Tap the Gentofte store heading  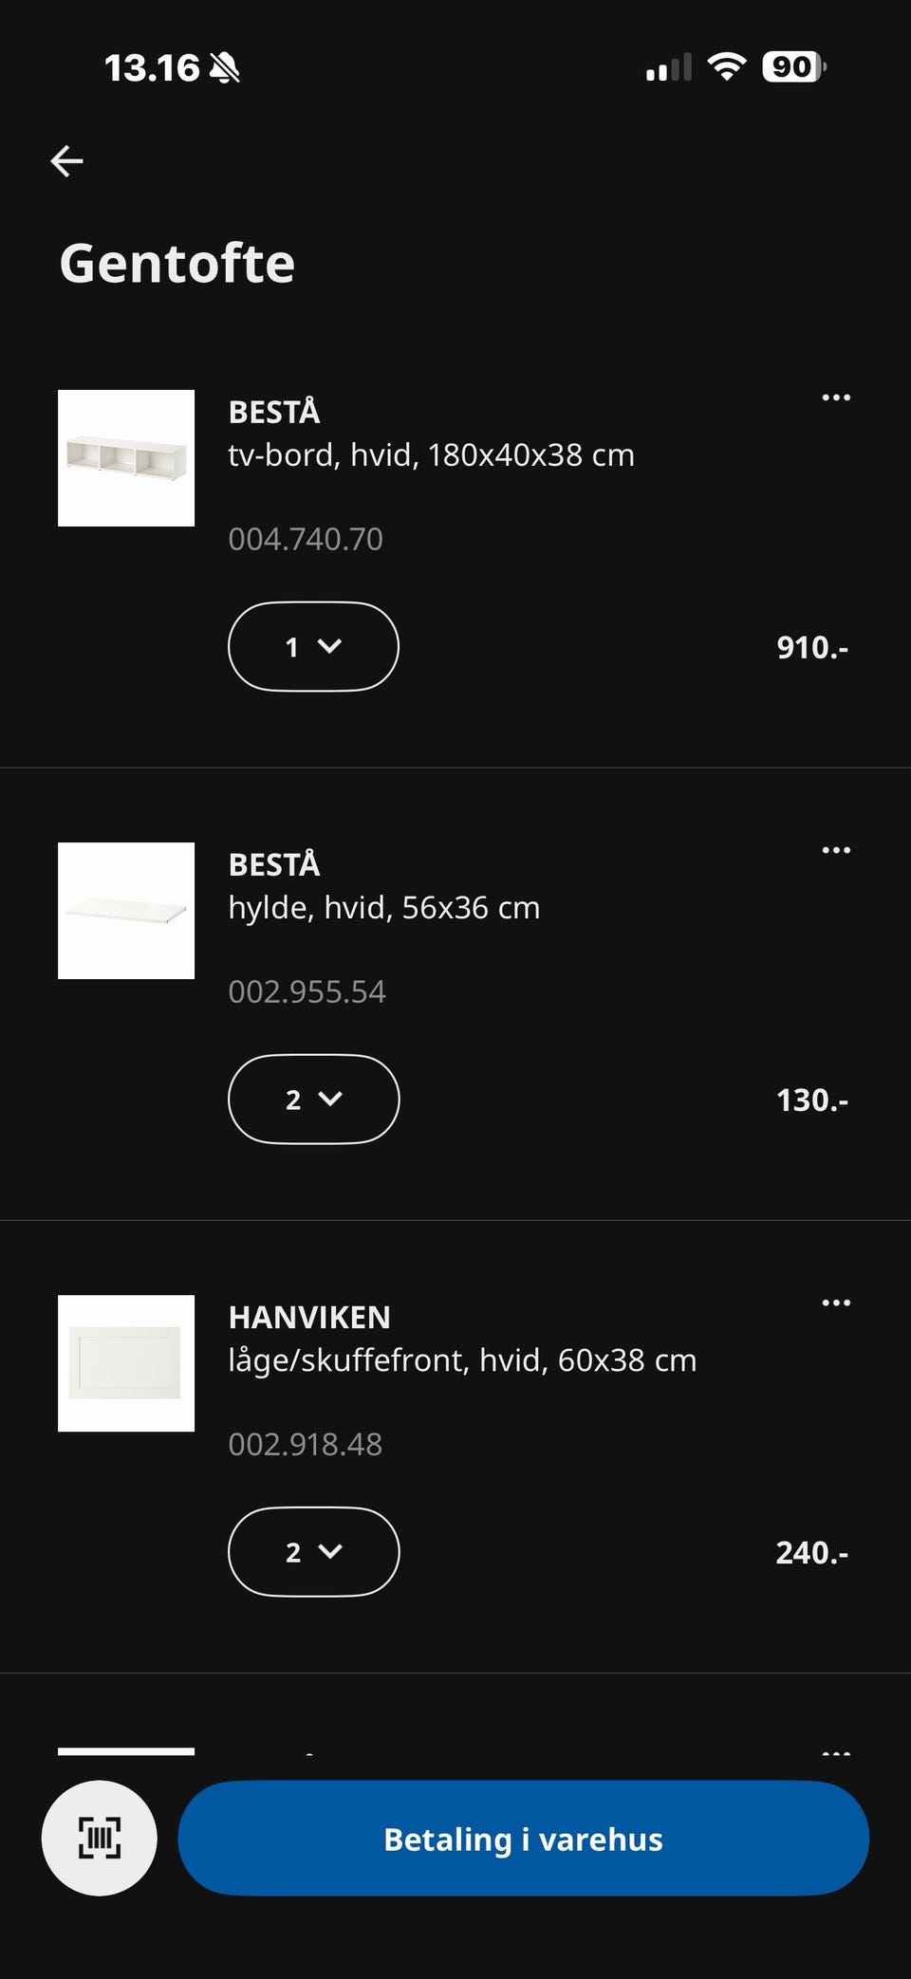point(177,263)
